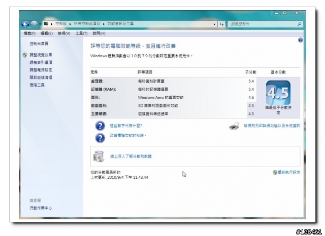325x236 pixels.
Task: Click 由最低子分數決定 caption
Action: click(278, 110)
